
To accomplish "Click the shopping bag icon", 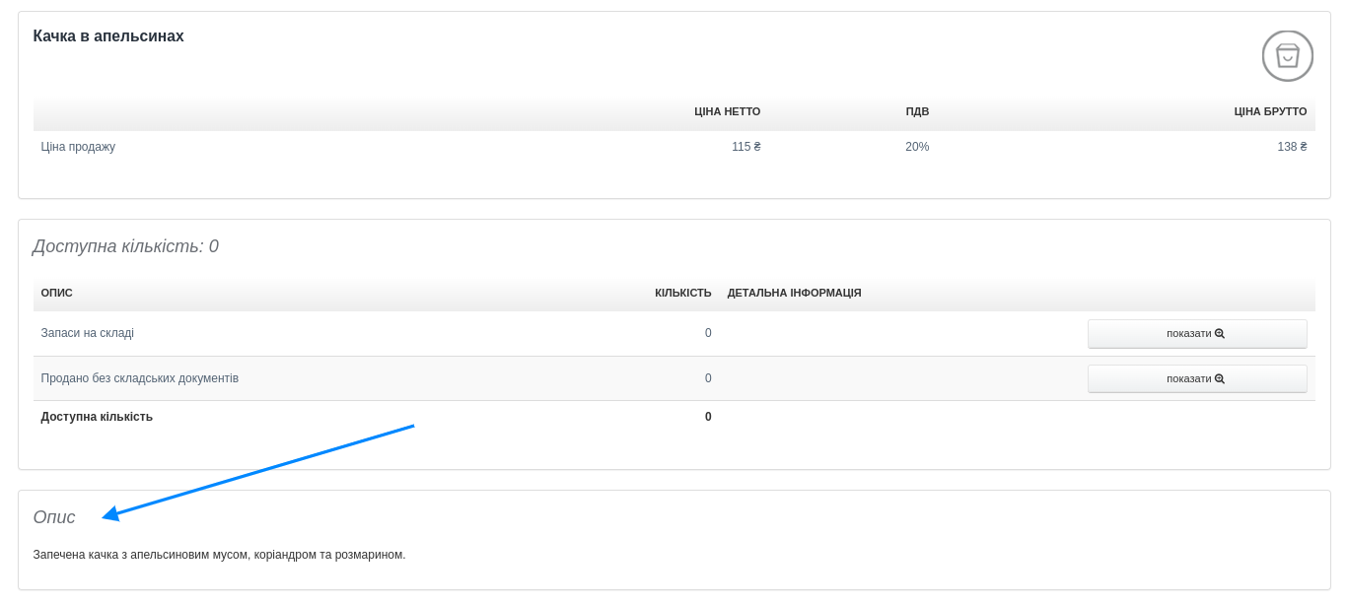I will [x=1287, y=56].
